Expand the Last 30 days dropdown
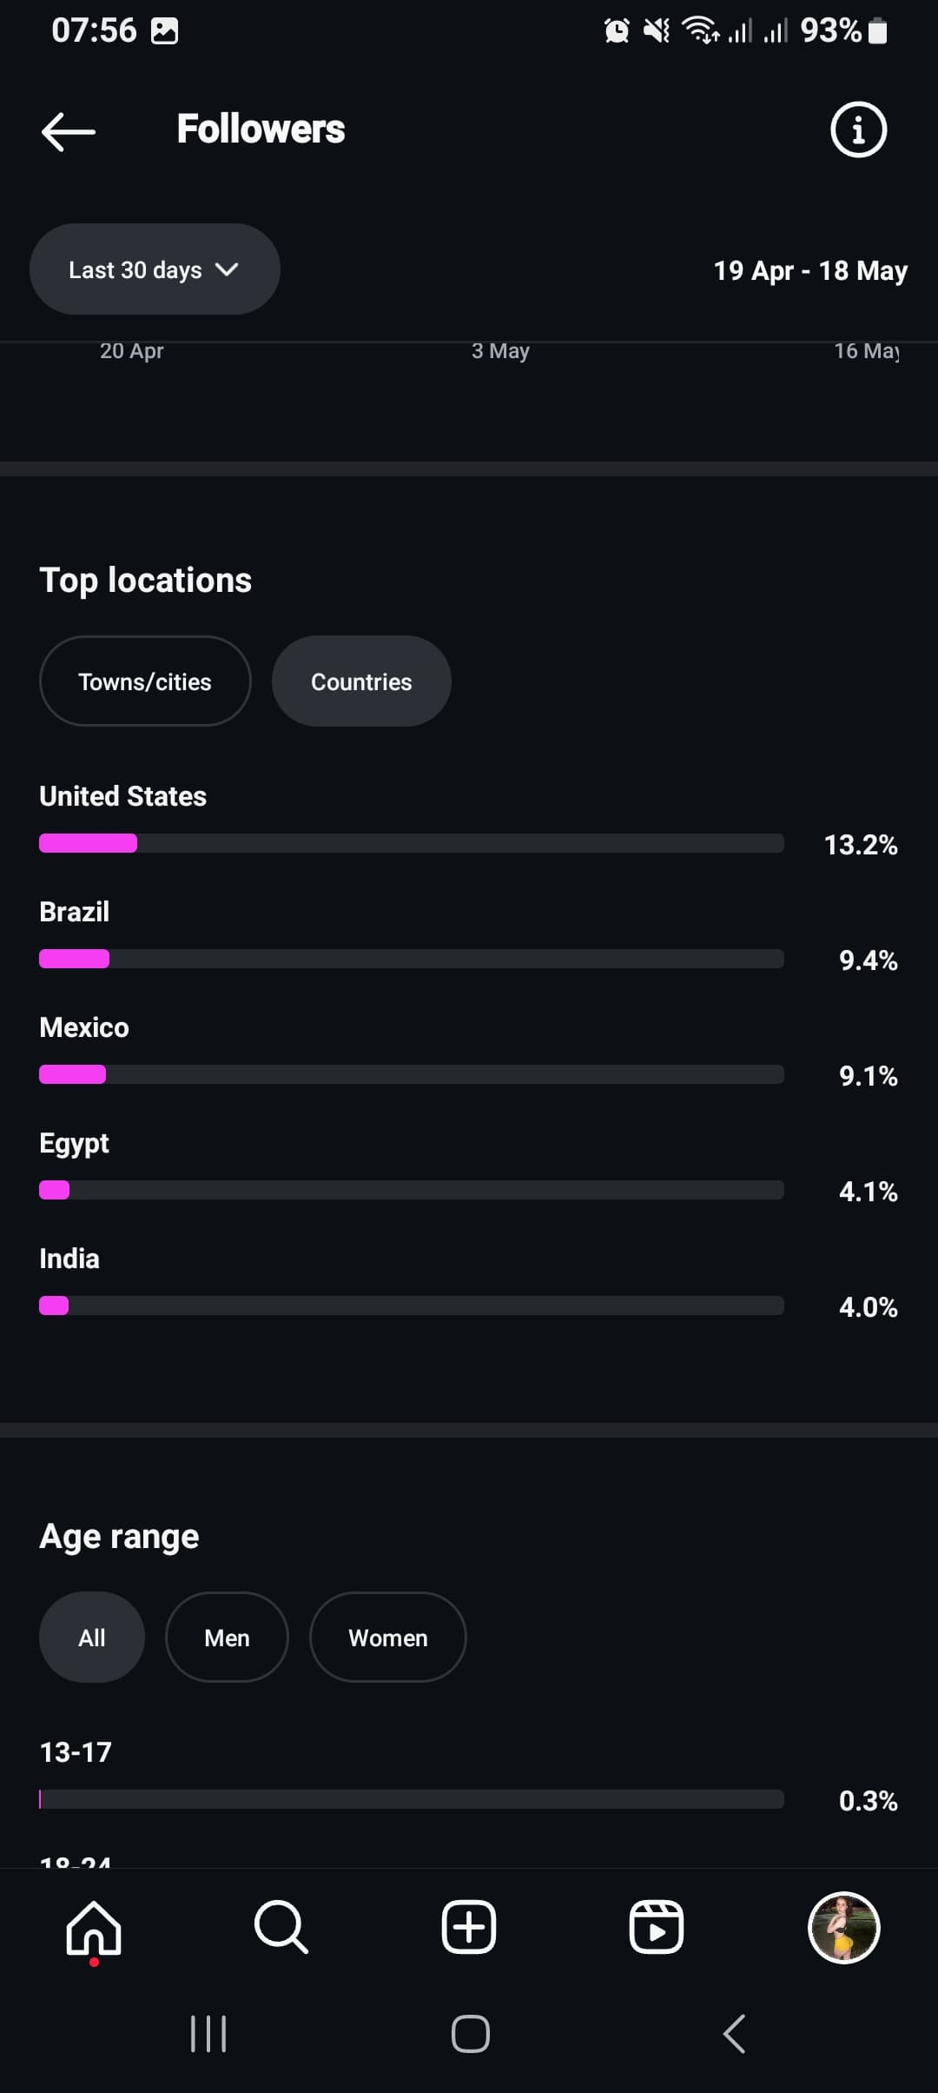 click(x=155, y=269)
